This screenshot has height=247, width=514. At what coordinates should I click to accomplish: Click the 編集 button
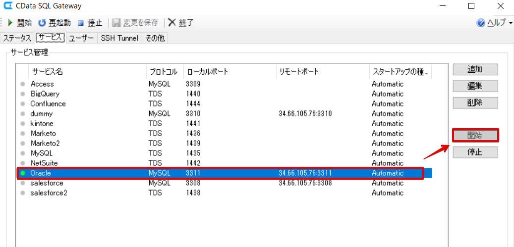coord(475,86)
